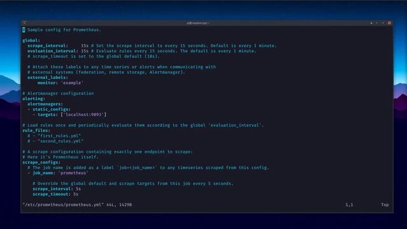
Task: Click the 'alerting:' key
Action: [34, 99]
